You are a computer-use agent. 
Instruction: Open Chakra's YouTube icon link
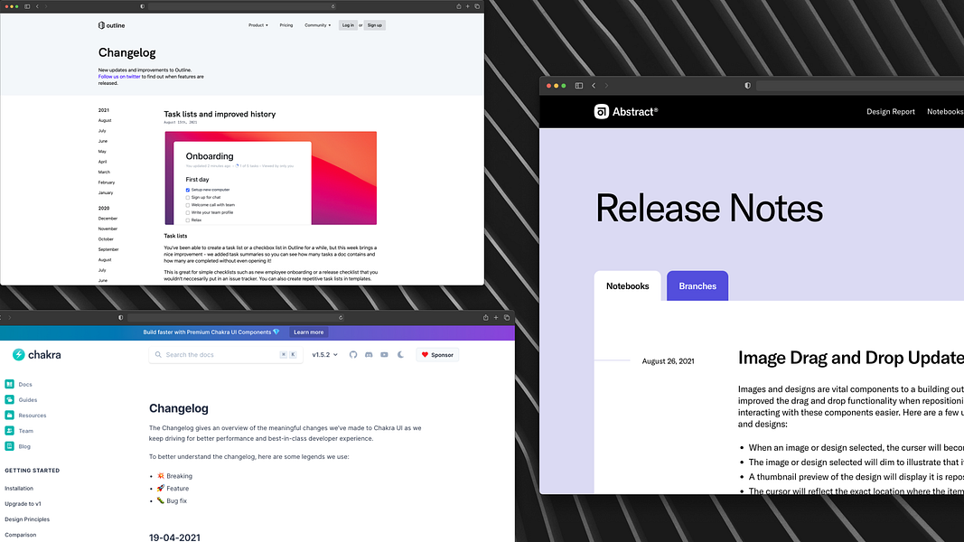click(384, 355)
